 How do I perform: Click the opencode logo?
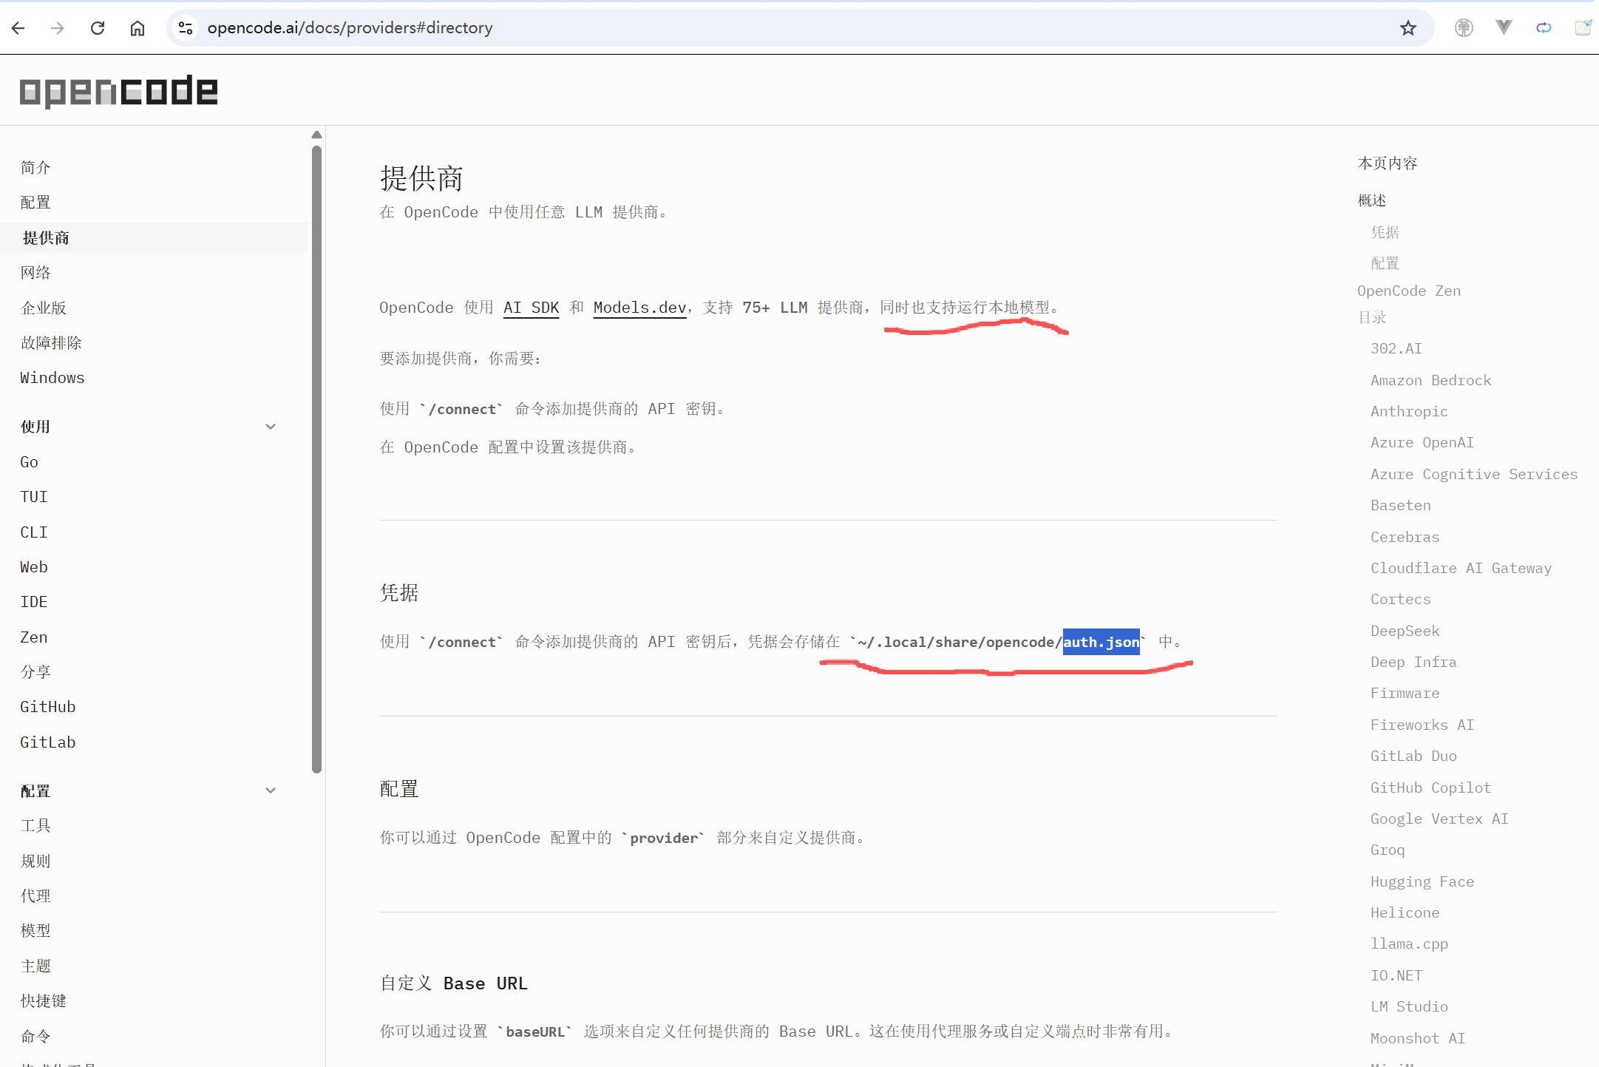pyautogui.click(x=118, y=91)
